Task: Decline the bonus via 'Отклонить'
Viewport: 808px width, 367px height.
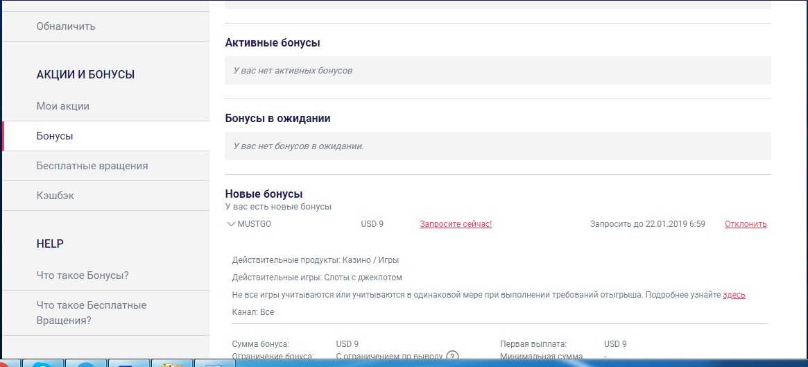Action: [x=746, y=224]
